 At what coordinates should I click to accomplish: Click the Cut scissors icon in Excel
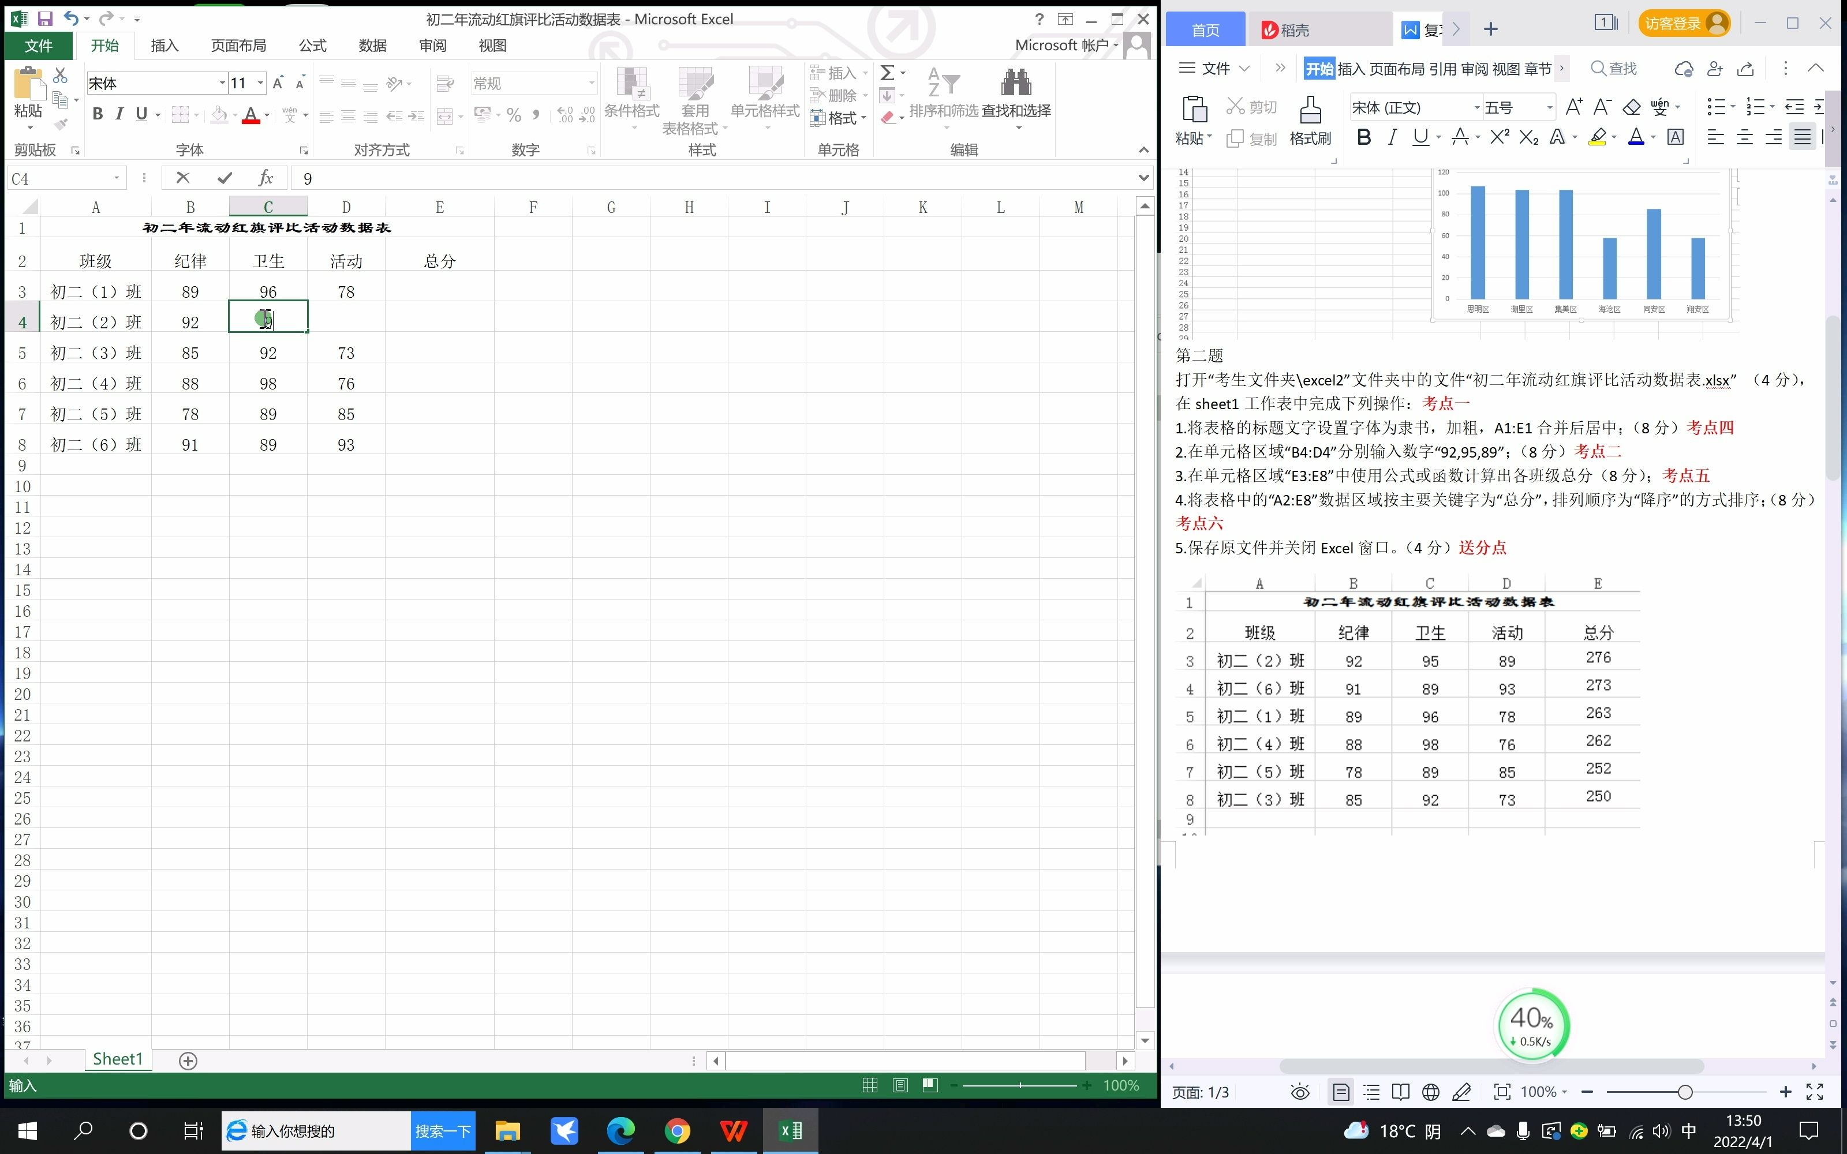(60, 76)
